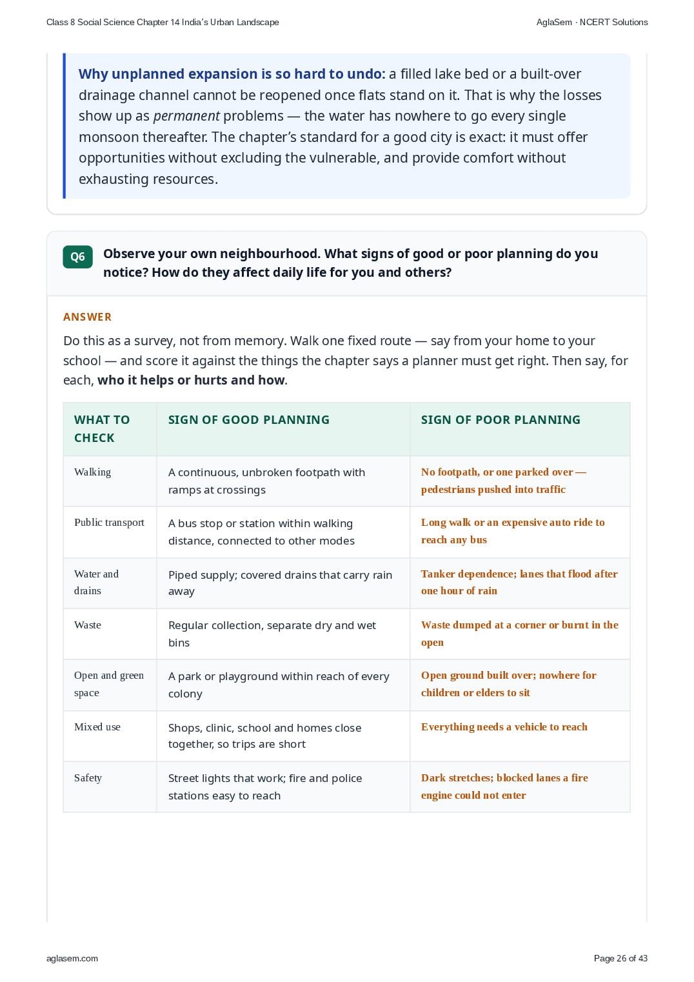Select the Open and green space cell
This screenshot has height=982, width=694.
109,684
